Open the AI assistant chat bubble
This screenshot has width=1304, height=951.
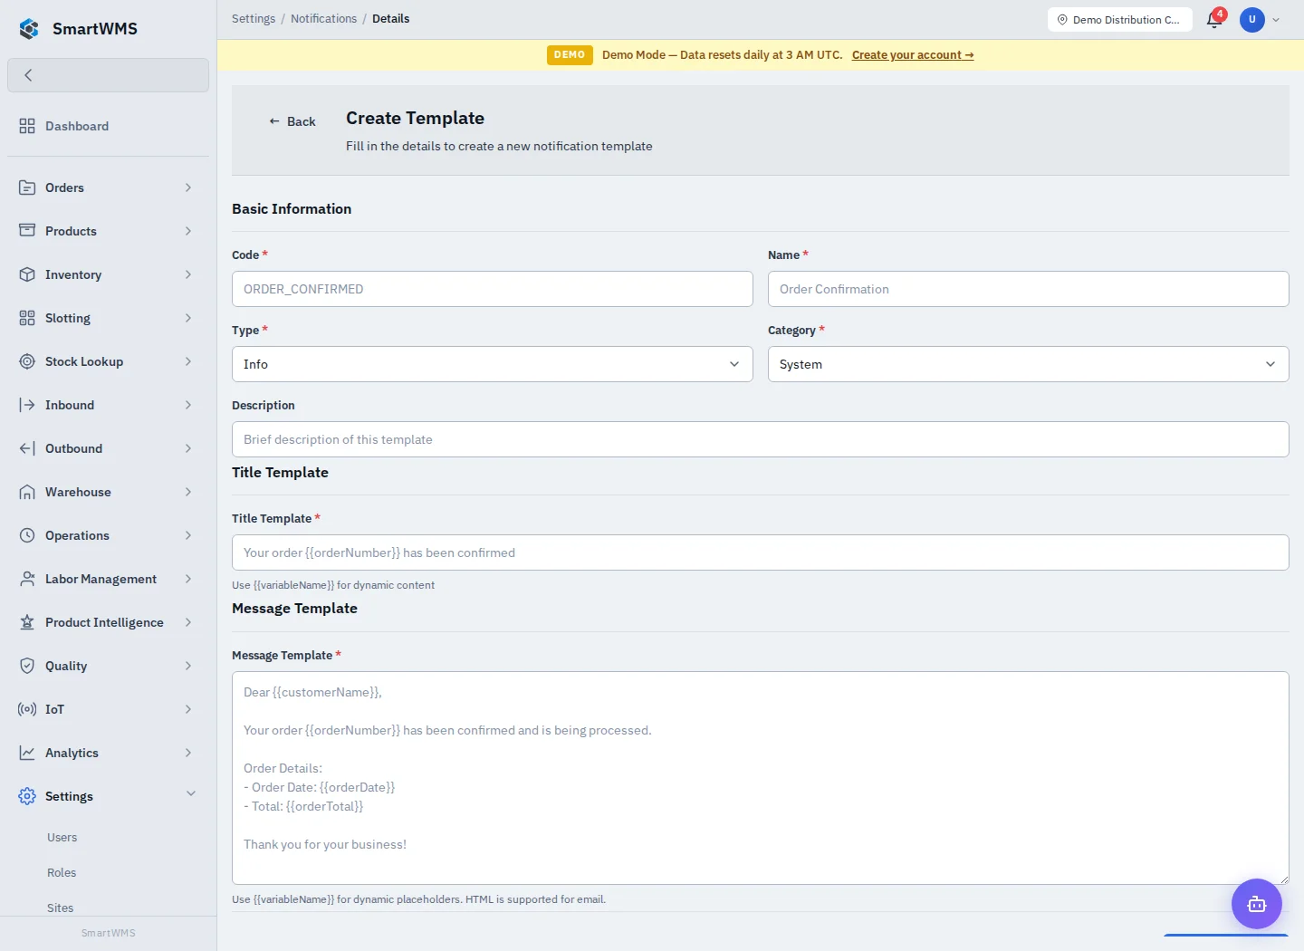[x=1257, y=903]
